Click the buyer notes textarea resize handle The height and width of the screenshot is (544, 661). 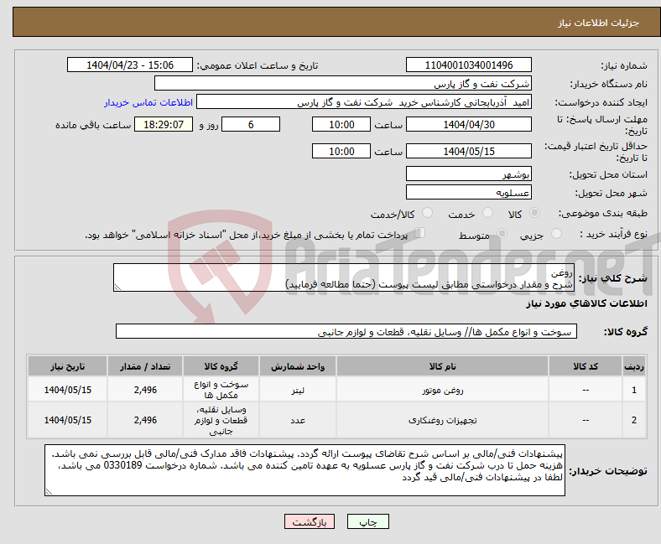49,492
